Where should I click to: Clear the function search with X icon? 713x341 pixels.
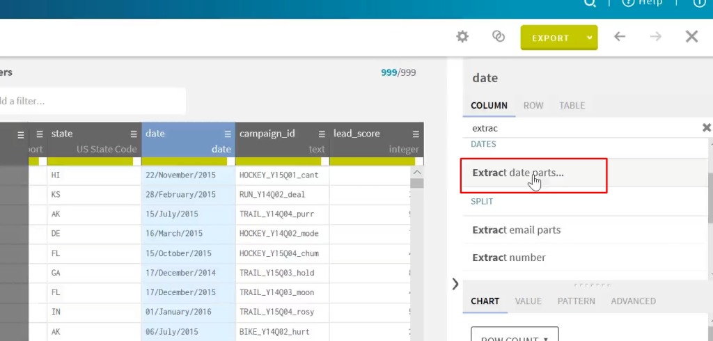click(707, 128)
